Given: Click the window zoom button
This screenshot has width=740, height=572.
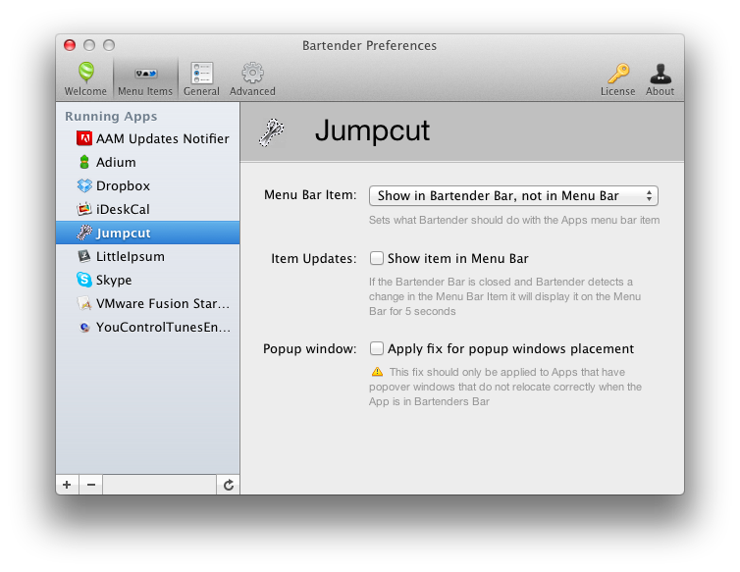Looking at the screenshot, I should [109, 45].
